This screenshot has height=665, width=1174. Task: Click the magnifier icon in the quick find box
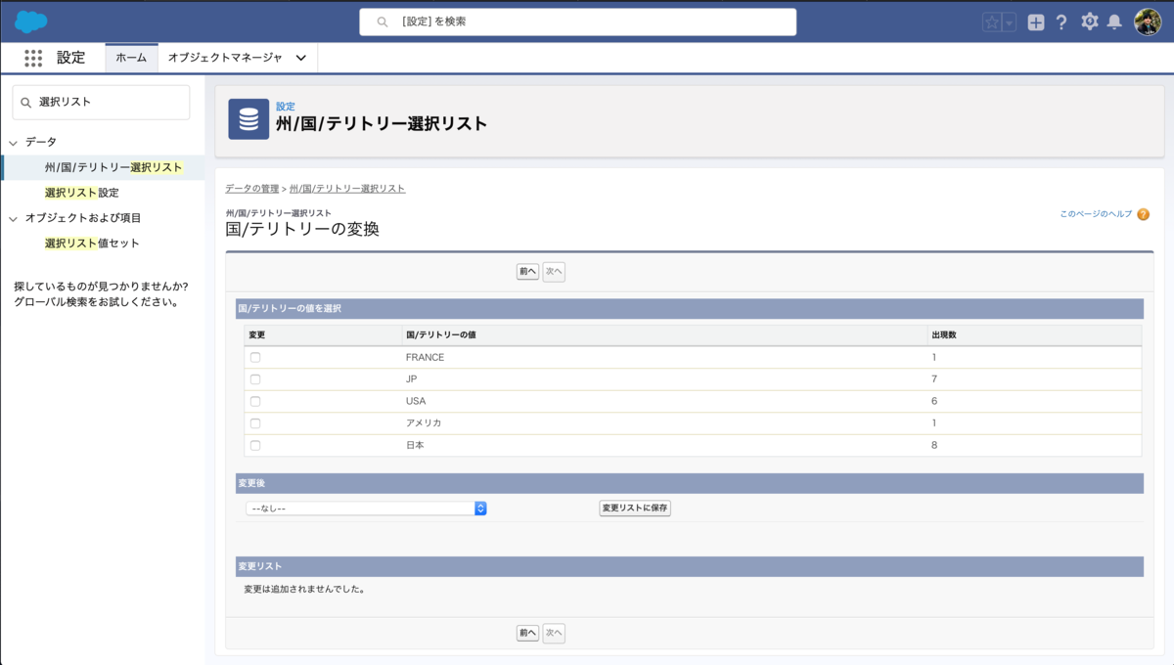coord(26,102)
